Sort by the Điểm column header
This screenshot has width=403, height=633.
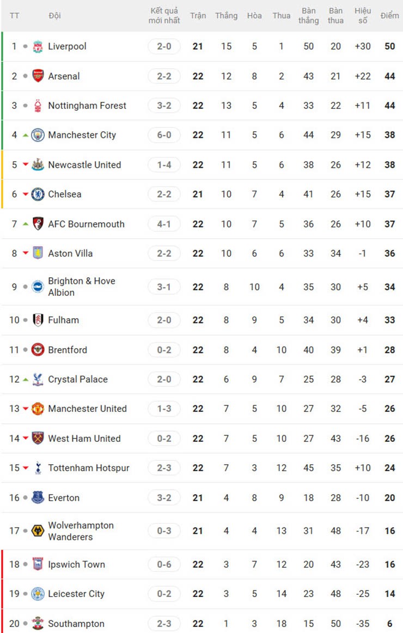pyautogui.click(x=389, y=16)
